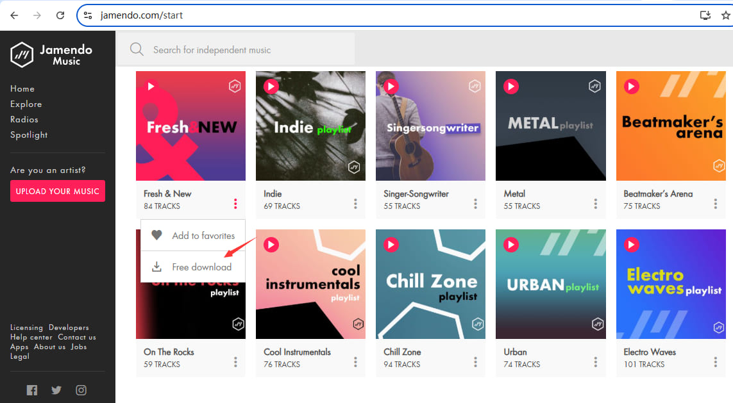
Task: Open the Chill Zone playlist cover
Action: (430, 284)
